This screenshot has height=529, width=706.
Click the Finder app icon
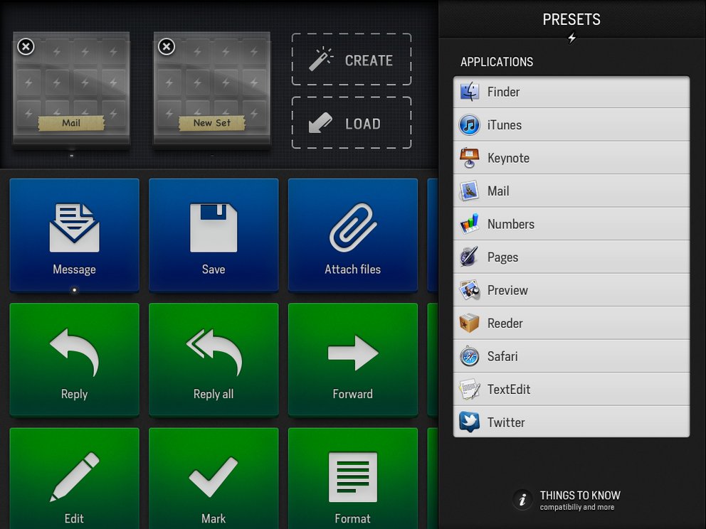(469, 92)
